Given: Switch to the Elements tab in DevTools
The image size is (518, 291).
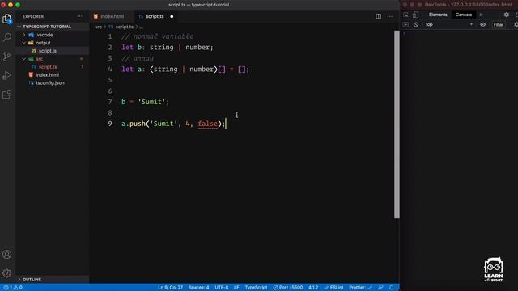Looking at the screenshot, I should click(438, 15).
